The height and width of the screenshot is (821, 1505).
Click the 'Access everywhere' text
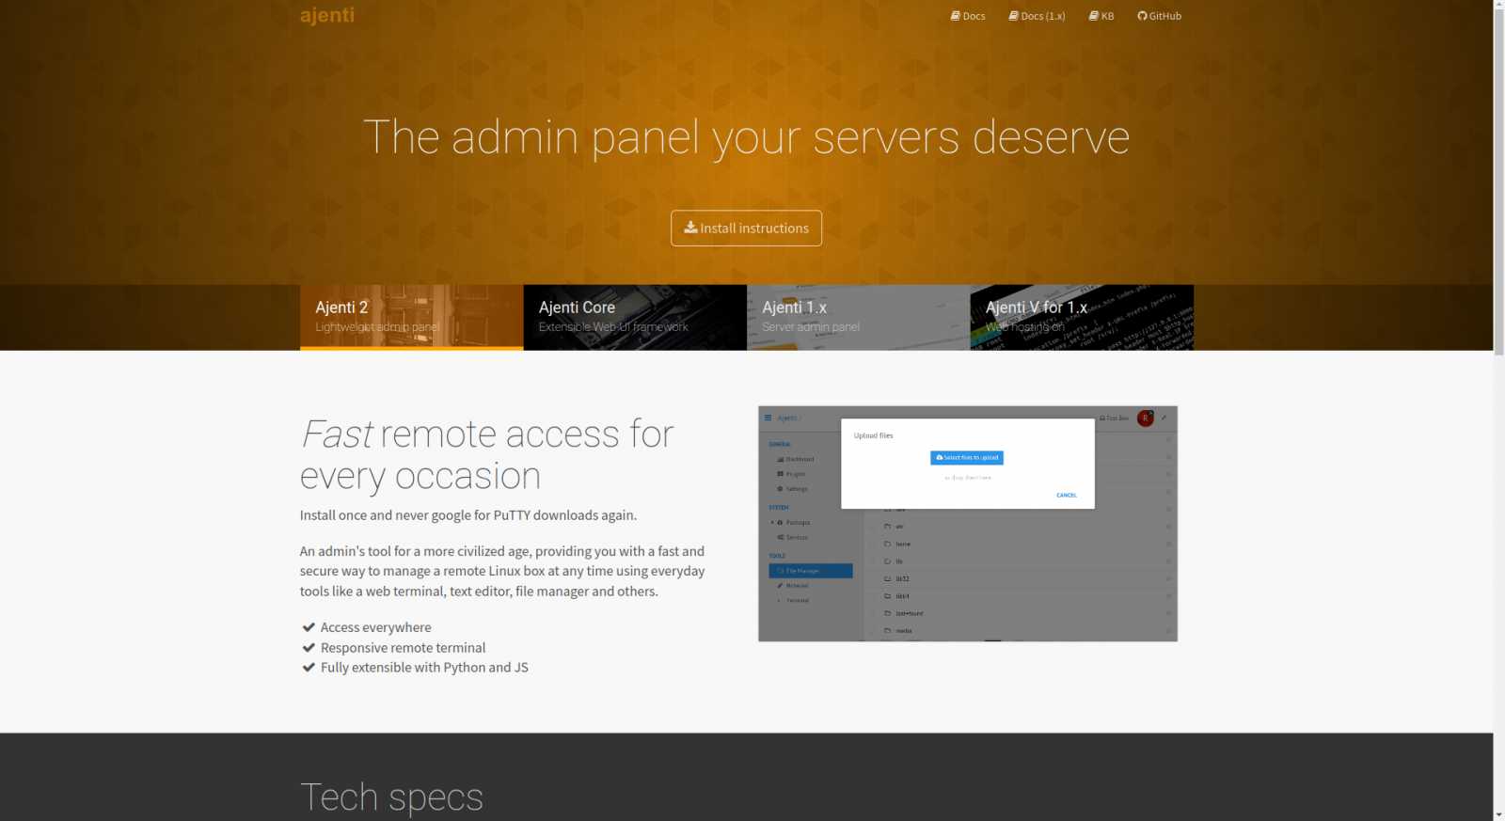pyautogui.click(x=375, y=627)
